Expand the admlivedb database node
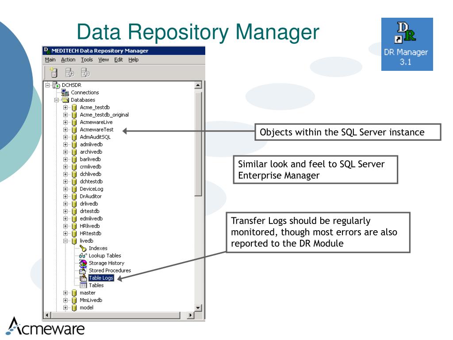Viewport: 453px width, 340px height. tap(65, 145)
